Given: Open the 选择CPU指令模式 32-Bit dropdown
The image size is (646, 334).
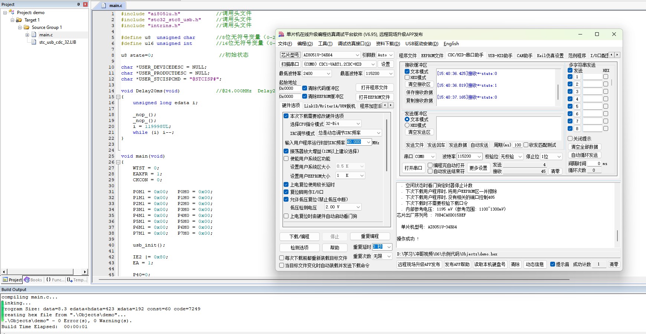Looking at the screenshot, I should [358, 123].
